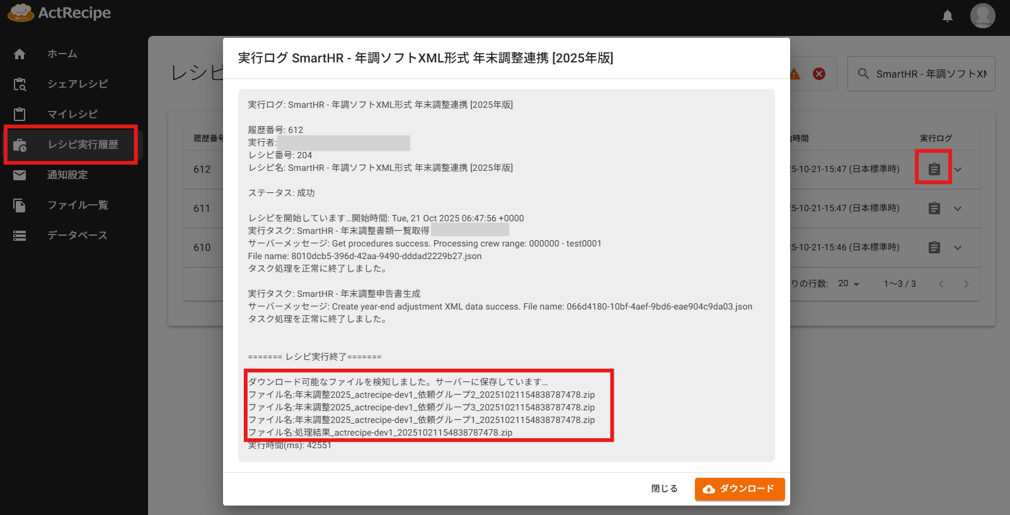Click history number 610 cell
The image size is (1010, 515).
202,247
